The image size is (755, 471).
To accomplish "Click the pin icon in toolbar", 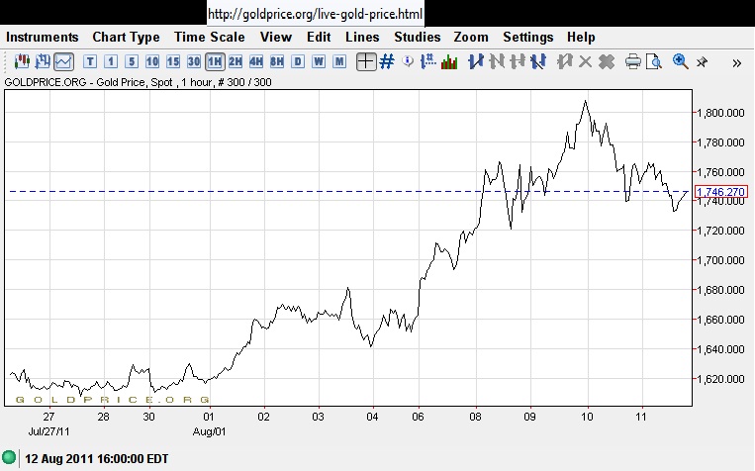I will coord(703,61).
